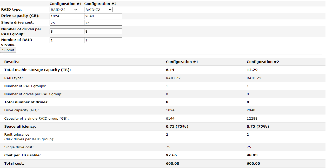Click the 12288 single RAID group capacity
The width and height of the screenshot is (326, 168).
[x=252, y=119]
